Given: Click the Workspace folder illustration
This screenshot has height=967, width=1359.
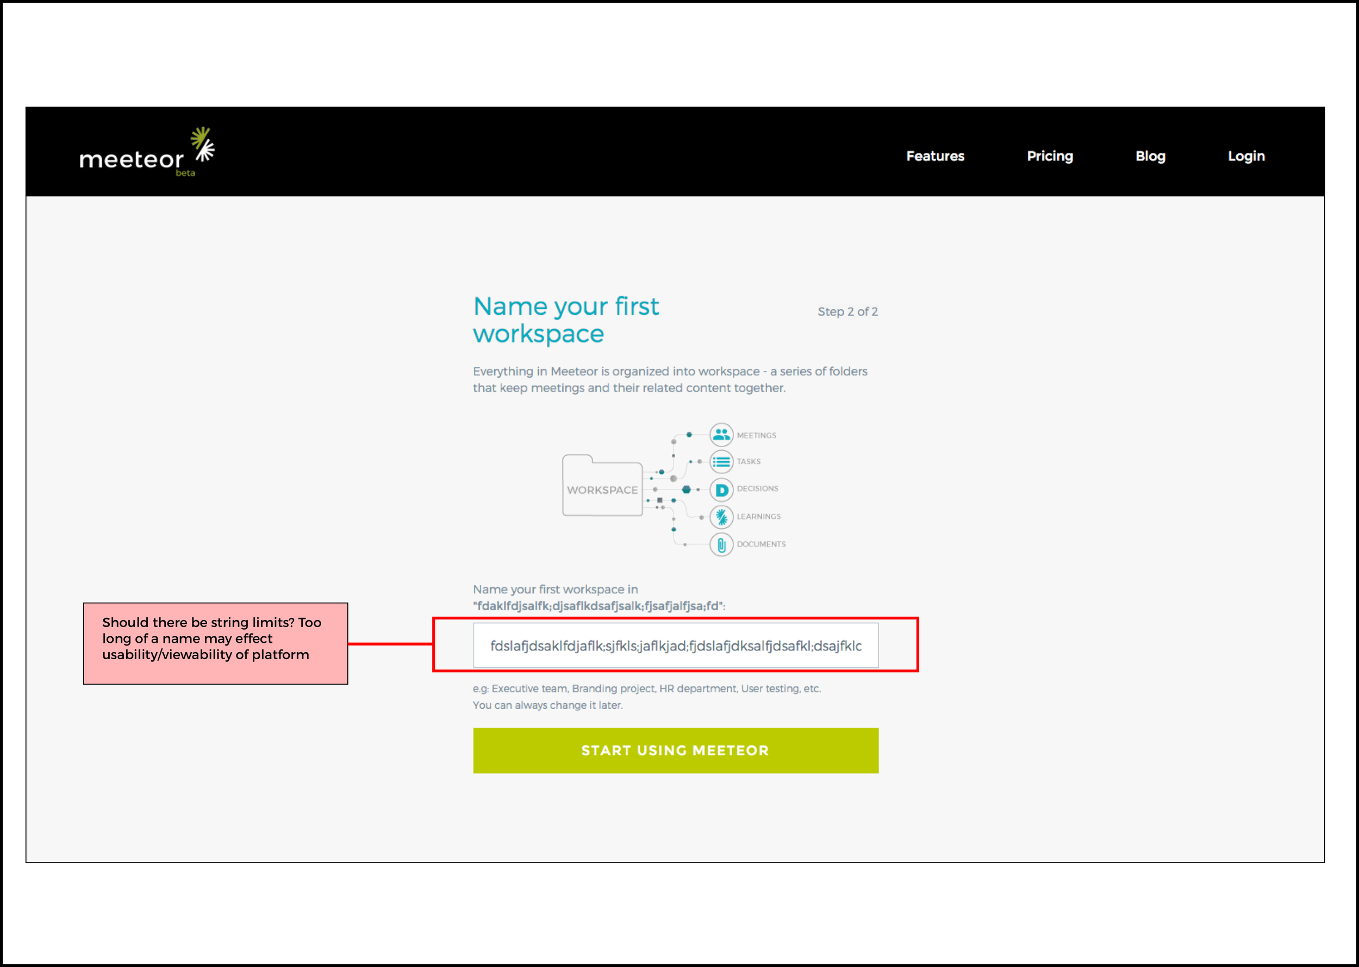Looking at the screenshot, I should [602, 485].
